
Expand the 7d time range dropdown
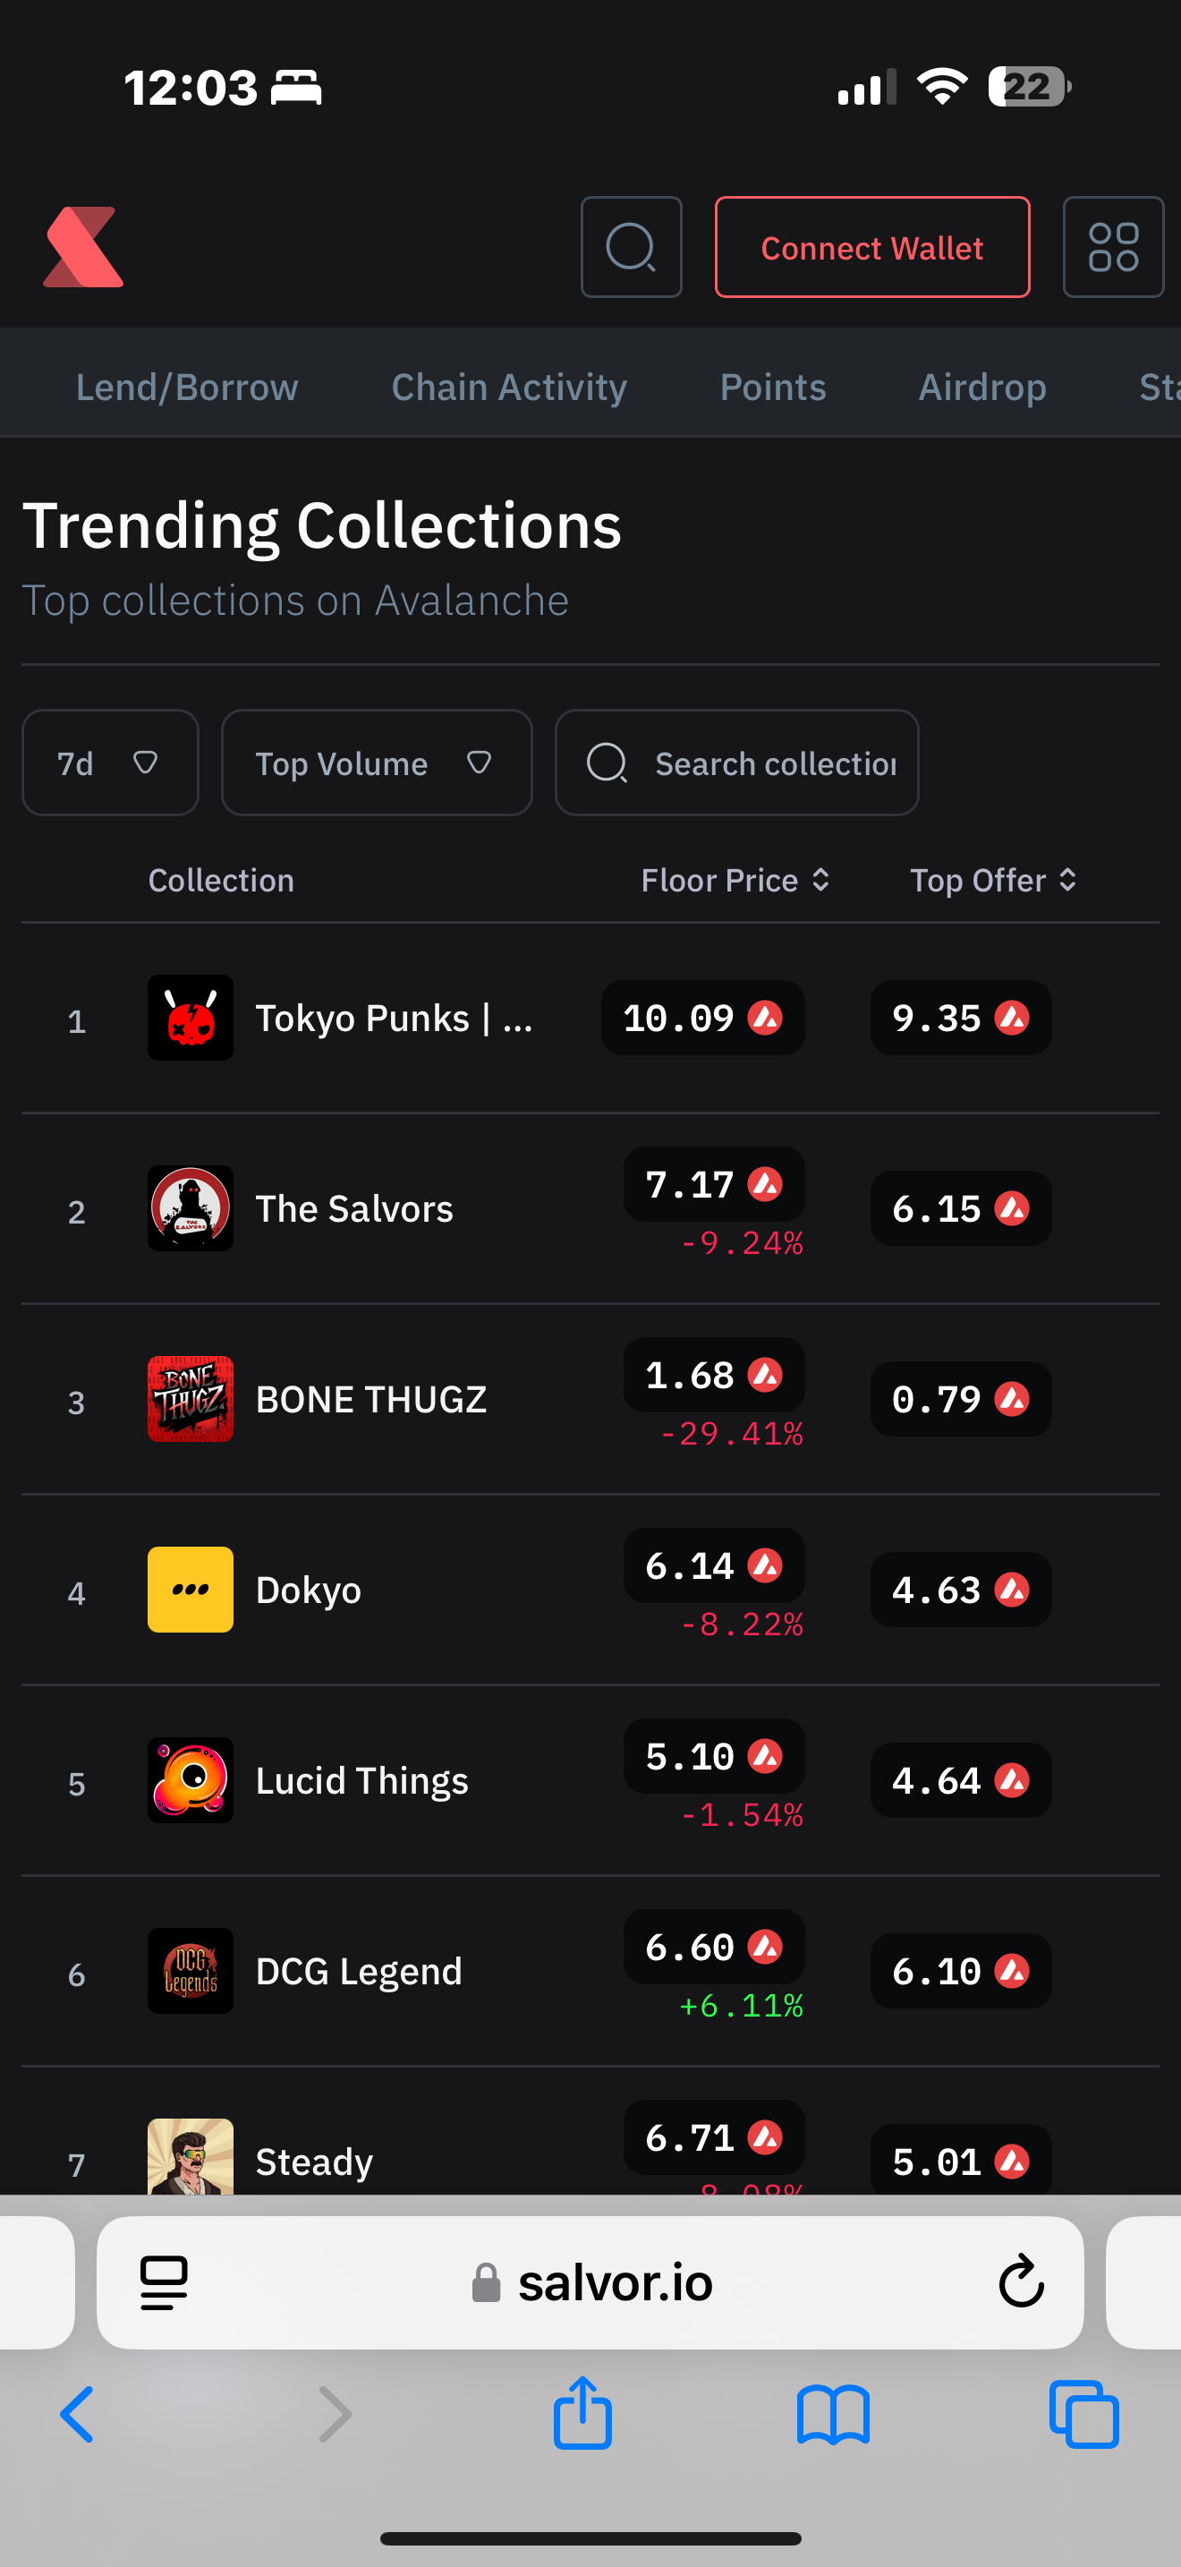109,763
